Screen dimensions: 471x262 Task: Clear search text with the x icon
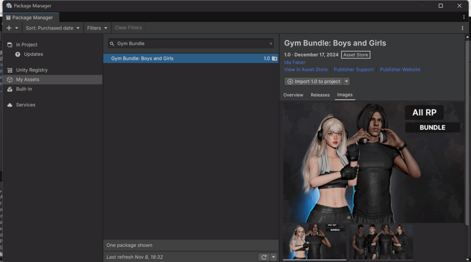(x=271, y=44)
